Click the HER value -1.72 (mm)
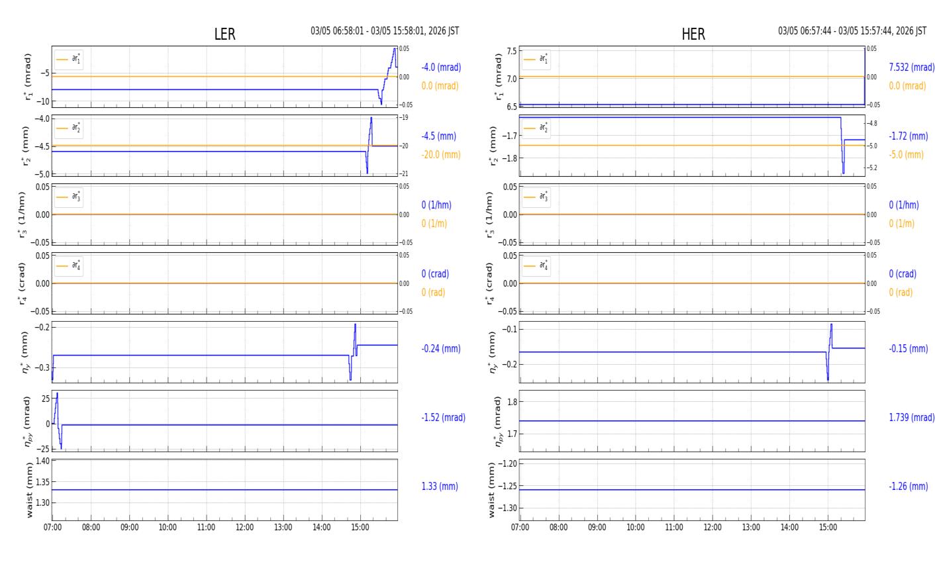Viewport: 935px width, 572px height. click(909, 136)
